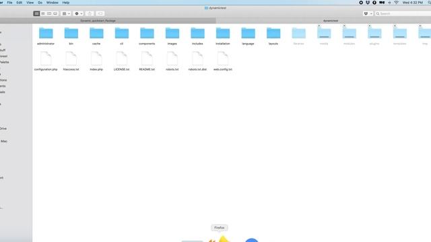
Task: Select the web.config.txt file
Action: [223, 58]
